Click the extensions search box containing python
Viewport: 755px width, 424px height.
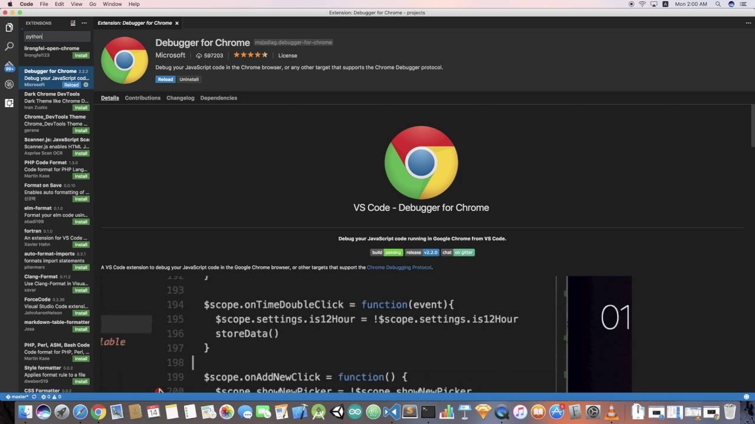click(x=57, y=37)
